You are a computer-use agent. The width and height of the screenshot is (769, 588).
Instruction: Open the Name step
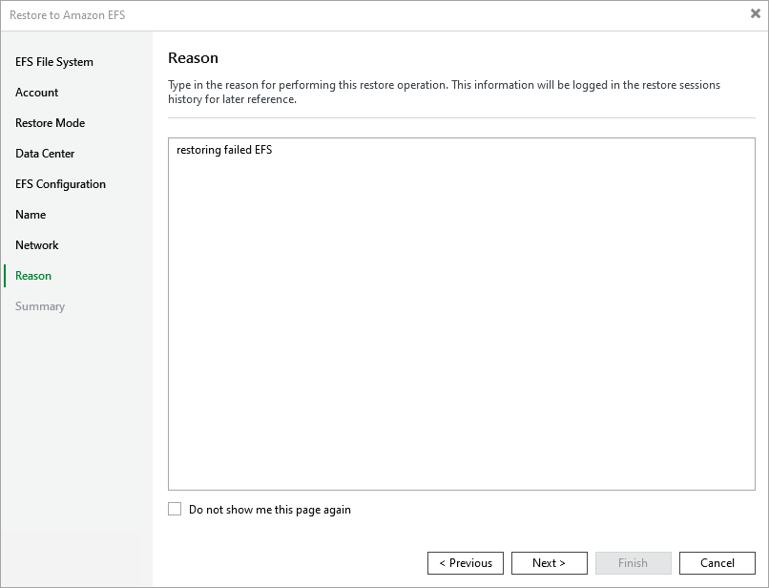click(31, 215)
